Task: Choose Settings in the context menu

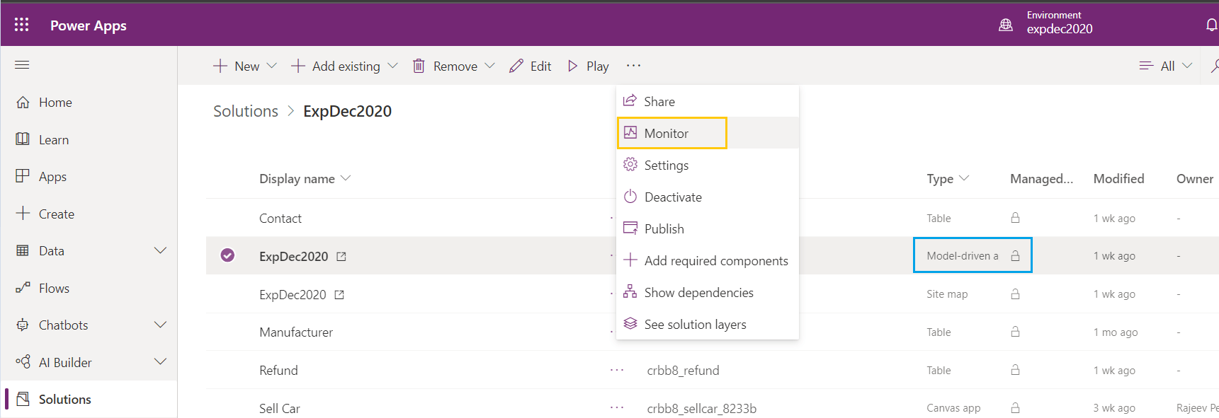Action: tap(708, 165)
